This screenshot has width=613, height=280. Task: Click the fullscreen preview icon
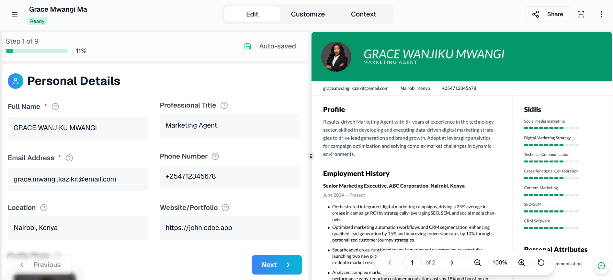[x=581, y=14]
